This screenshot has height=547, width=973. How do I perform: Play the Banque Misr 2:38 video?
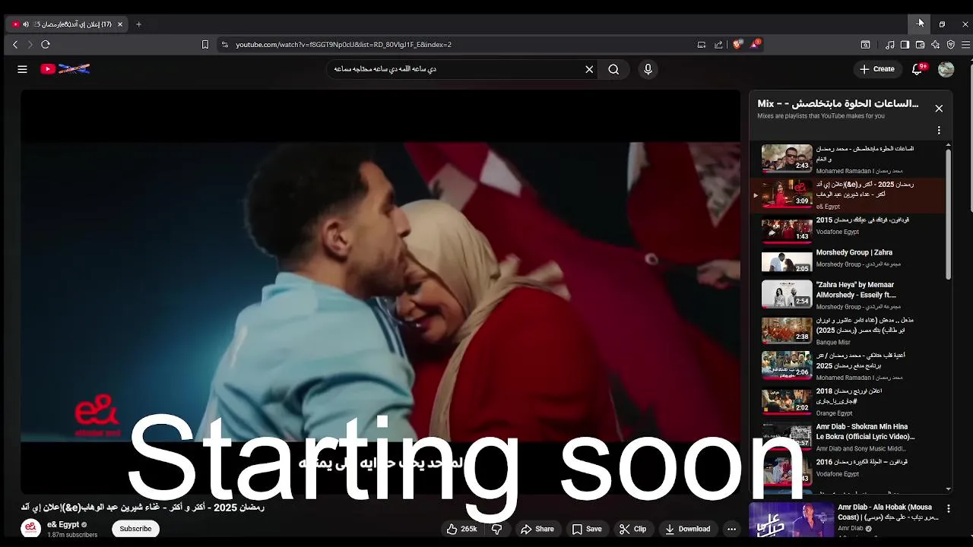[x=848, y=330]
